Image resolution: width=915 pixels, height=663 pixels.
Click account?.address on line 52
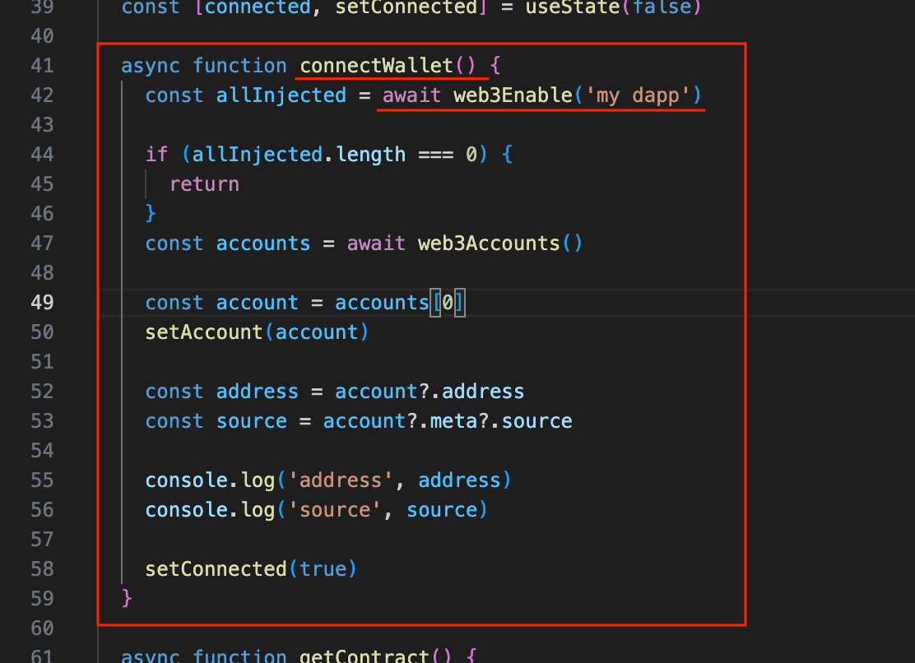point(430,392)
